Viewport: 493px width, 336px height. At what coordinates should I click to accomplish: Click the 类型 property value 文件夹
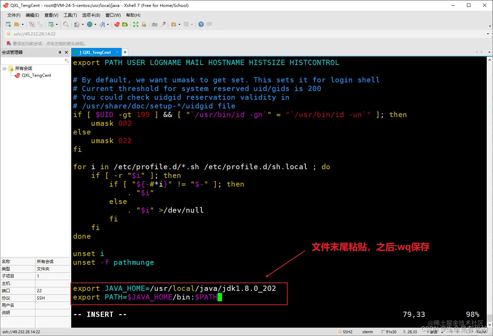[x=43, y=269]
